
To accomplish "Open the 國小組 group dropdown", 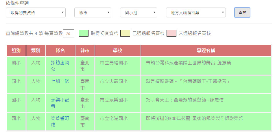I will tap(139, 13).
